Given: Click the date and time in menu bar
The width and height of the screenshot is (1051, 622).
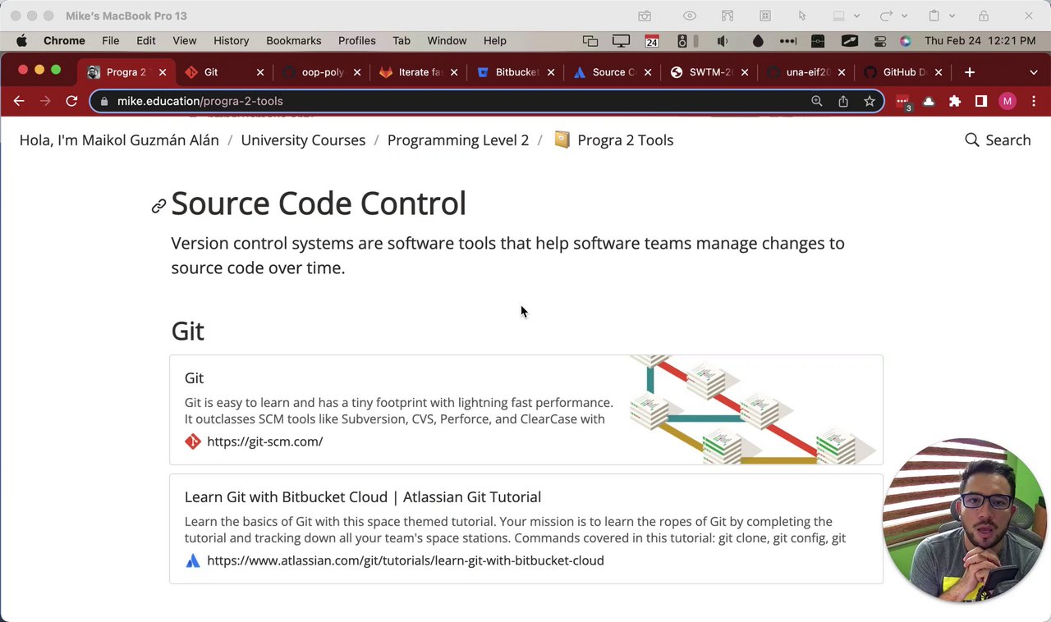Looking at the screenshot, I should point(980,40).
